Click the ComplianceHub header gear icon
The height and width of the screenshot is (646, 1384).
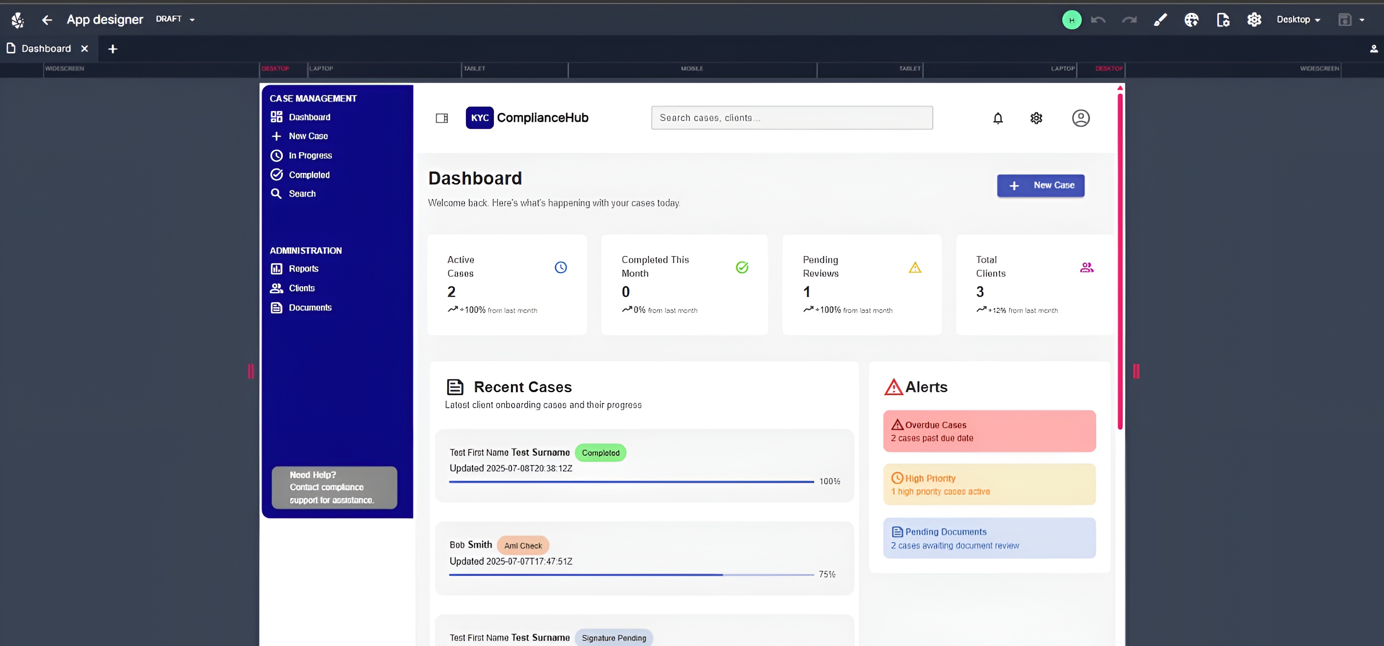point(1036,118)
